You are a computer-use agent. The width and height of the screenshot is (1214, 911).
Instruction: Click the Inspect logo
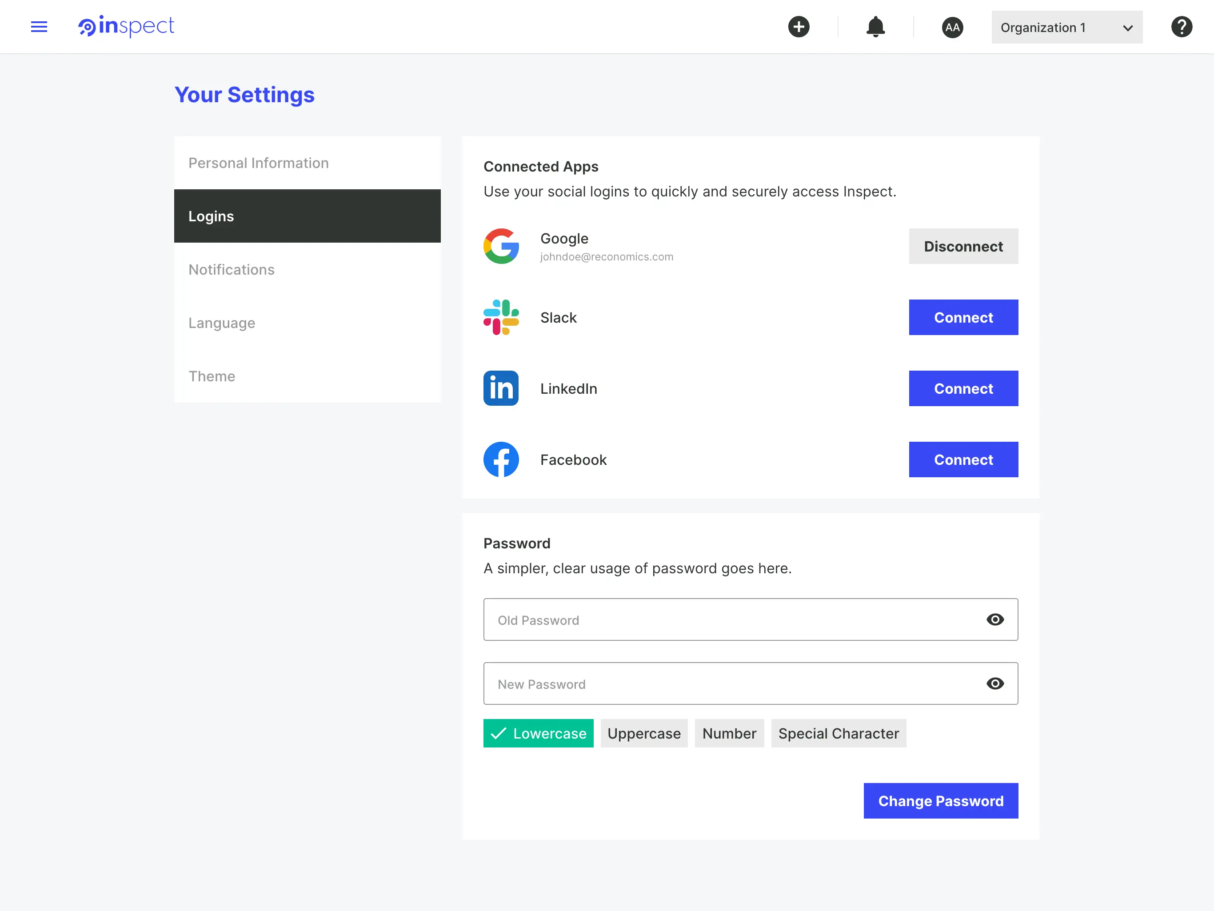click(126, 26)
